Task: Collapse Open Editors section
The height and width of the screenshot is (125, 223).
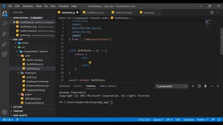Action: [x=32, y=18]
